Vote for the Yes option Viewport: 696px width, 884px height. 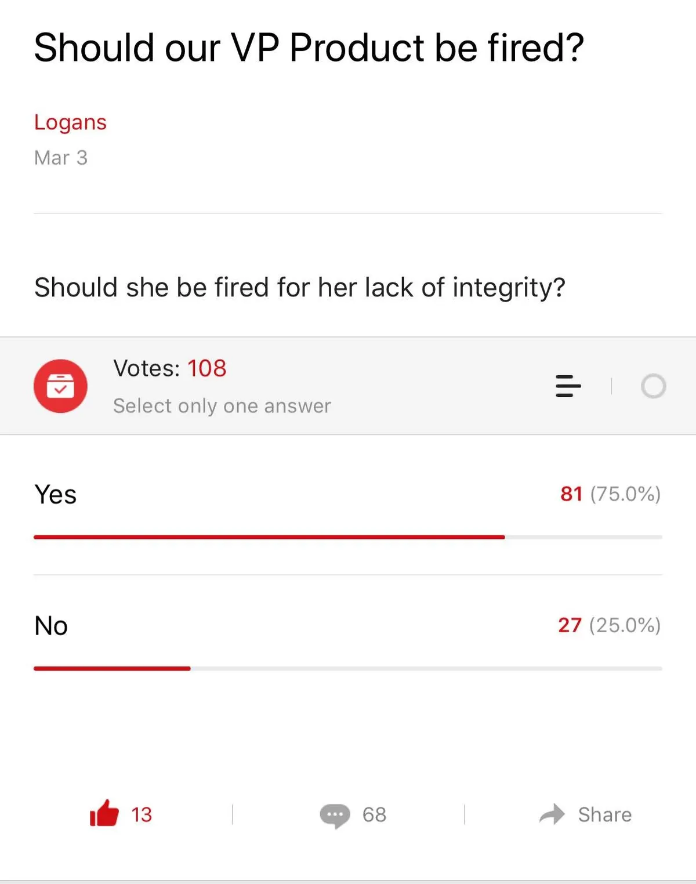(56, 495)
